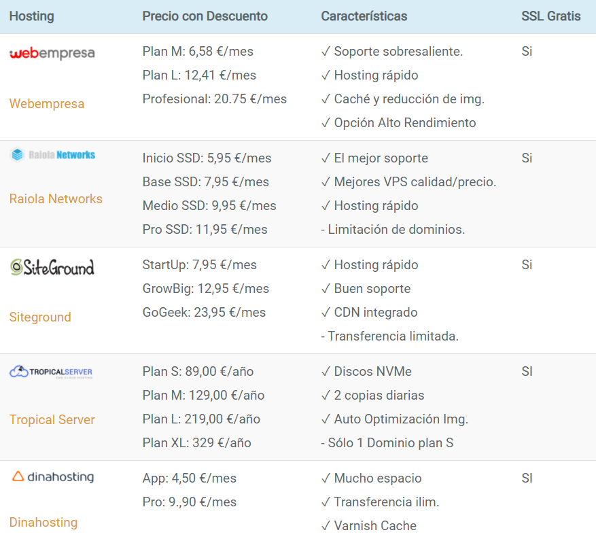Select 'Inicio SSD: 5,95 €/mes' price
Image resolution: width=596 pixels, height=541 pixels.
(x=207, y=158)
